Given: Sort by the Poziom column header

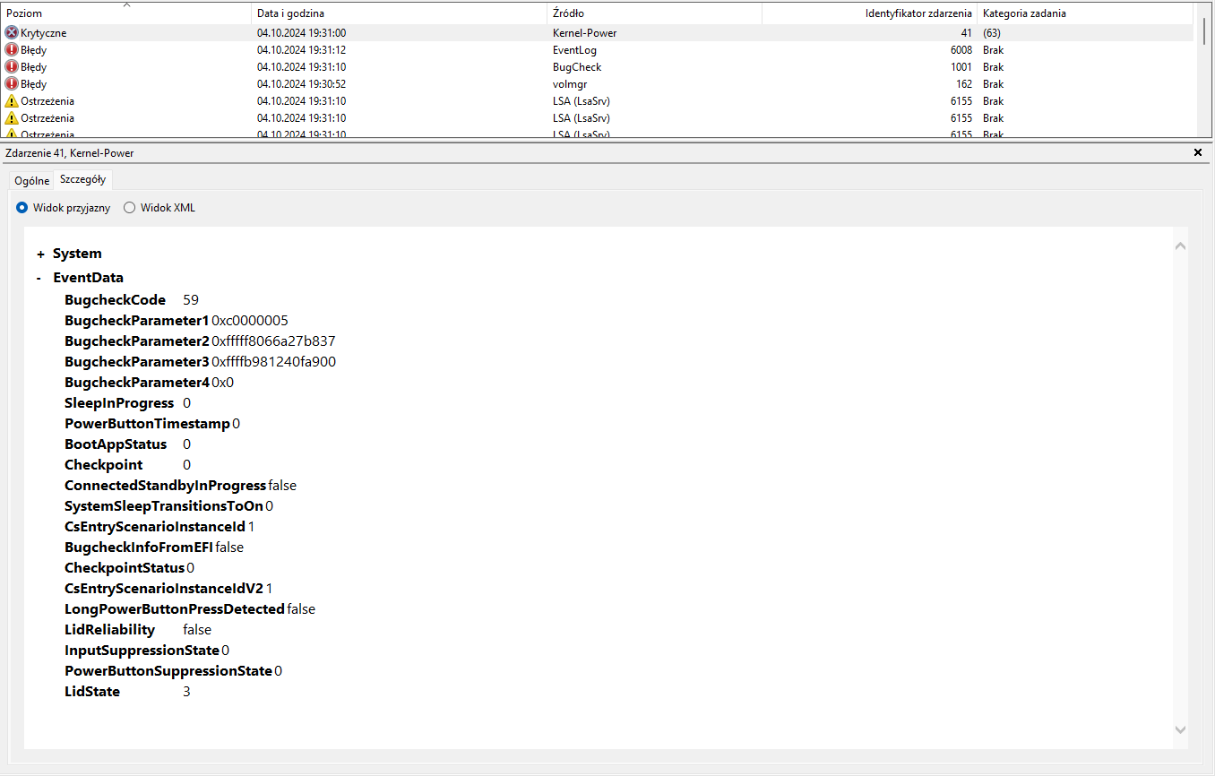Looking at the screenshot, I should point(126,13).
